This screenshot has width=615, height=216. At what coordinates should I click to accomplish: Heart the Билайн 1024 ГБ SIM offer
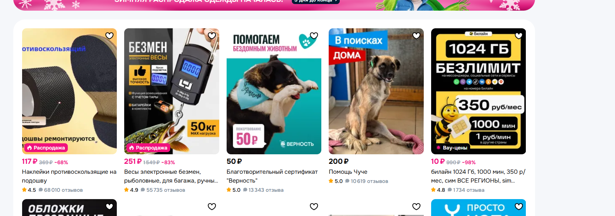point(519,36)
